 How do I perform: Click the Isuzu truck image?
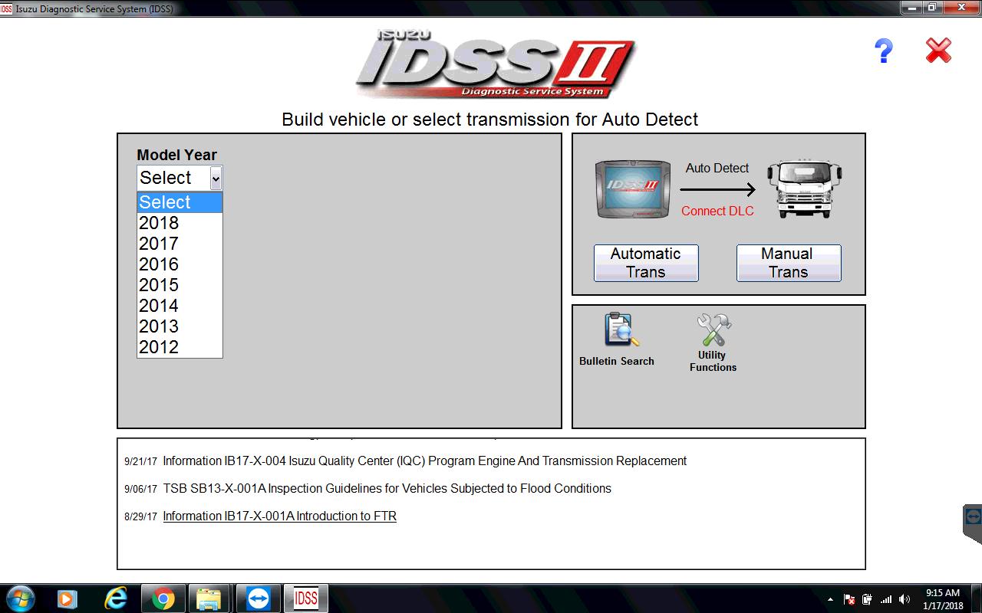pos(806,188)
